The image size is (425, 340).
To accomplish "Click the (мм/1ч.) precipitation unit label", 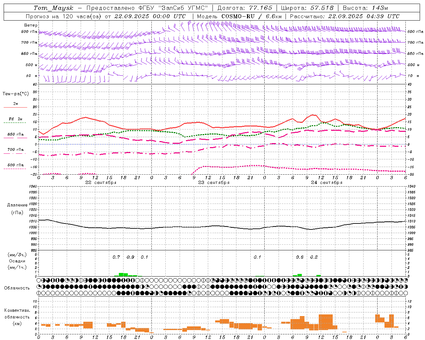I will [x=17, y=267].
